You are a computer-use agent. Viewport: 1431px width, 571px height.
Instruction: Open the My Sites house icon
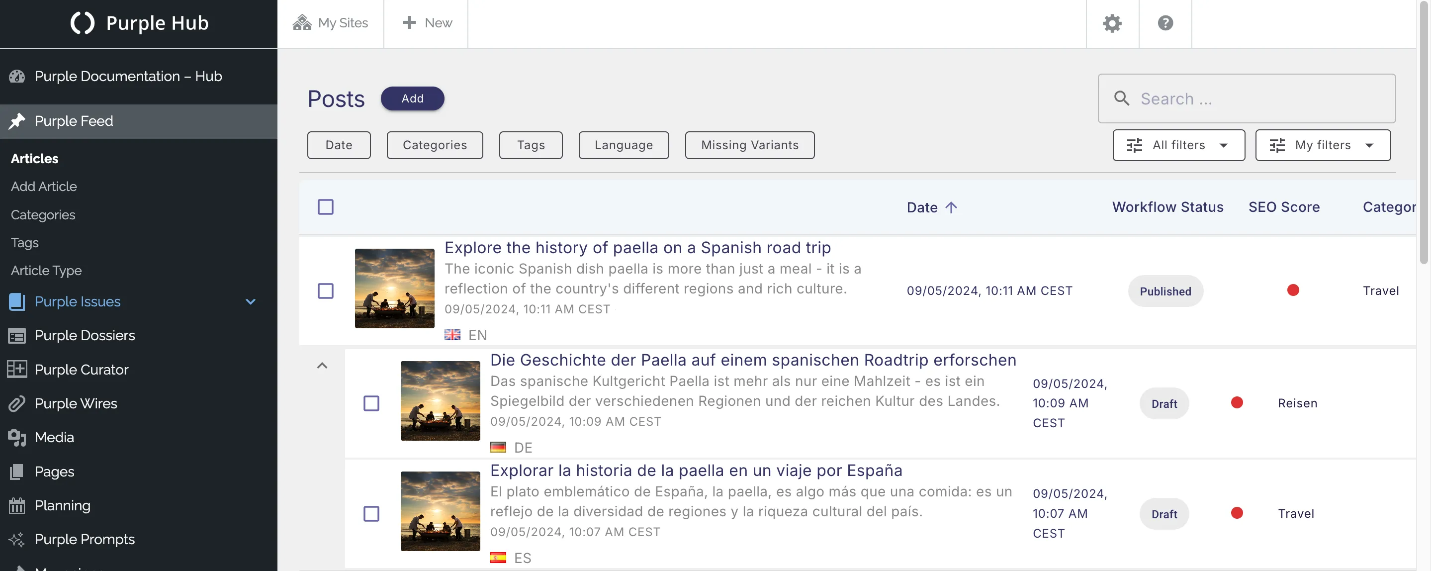coord(302,23)
